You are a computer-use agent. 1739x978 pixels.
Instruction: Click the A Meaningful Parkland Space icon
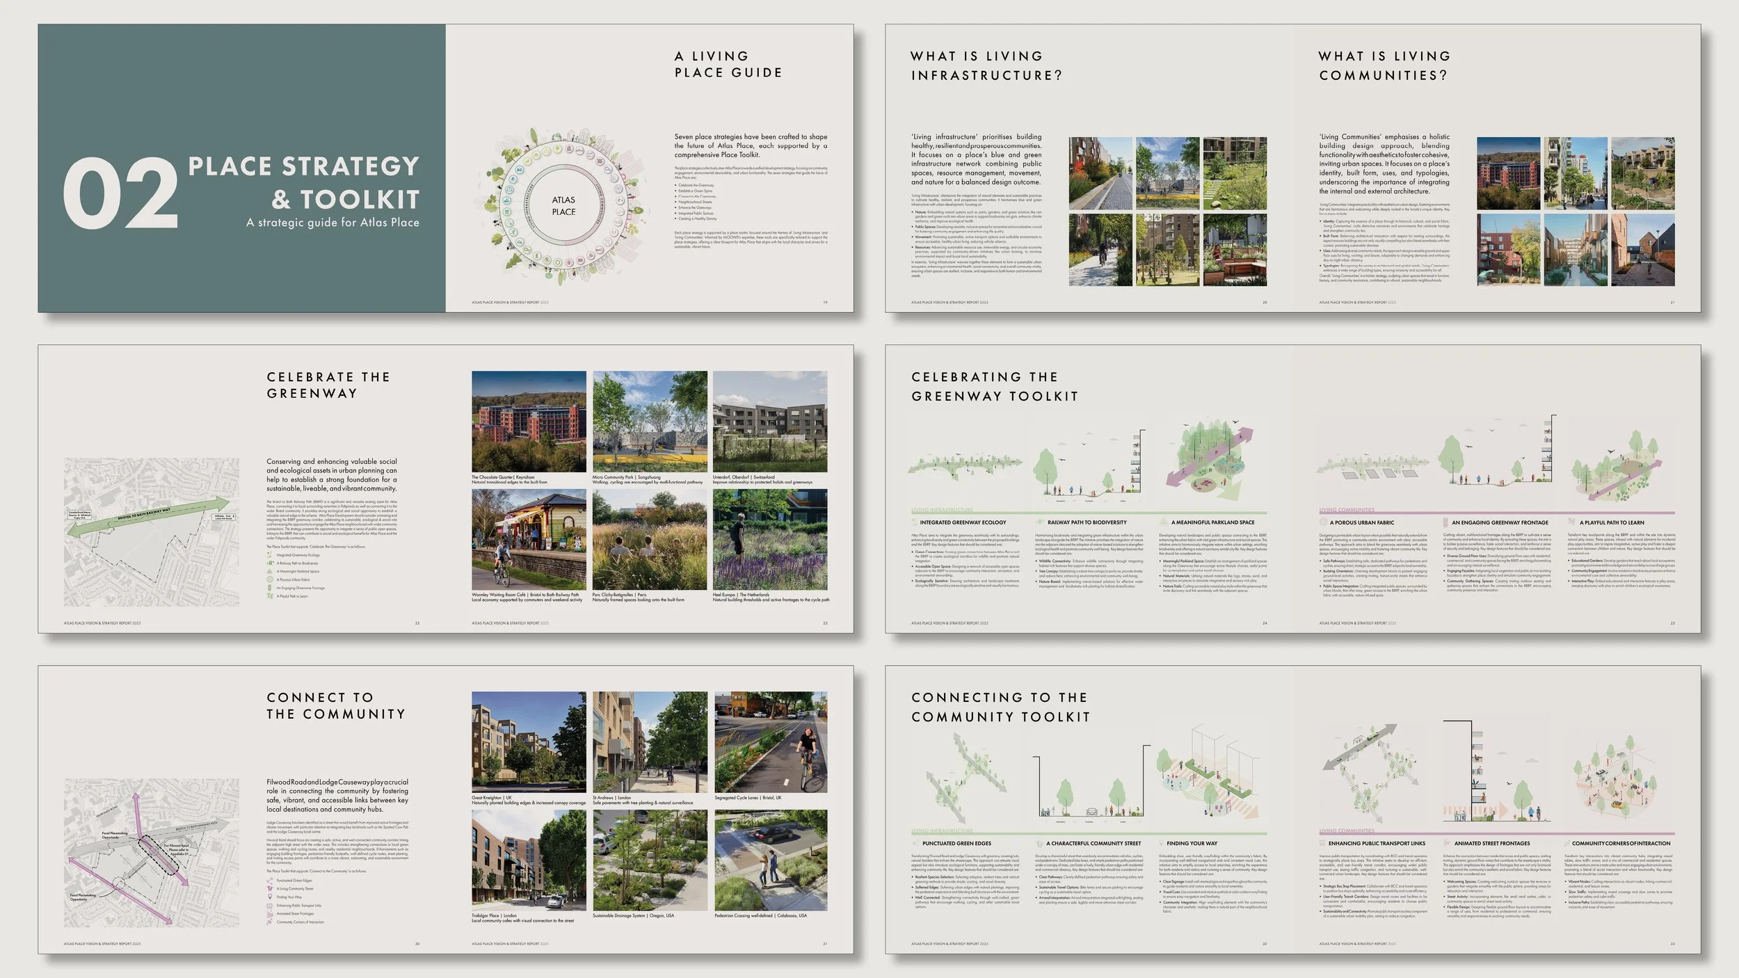click(1164, 522)
